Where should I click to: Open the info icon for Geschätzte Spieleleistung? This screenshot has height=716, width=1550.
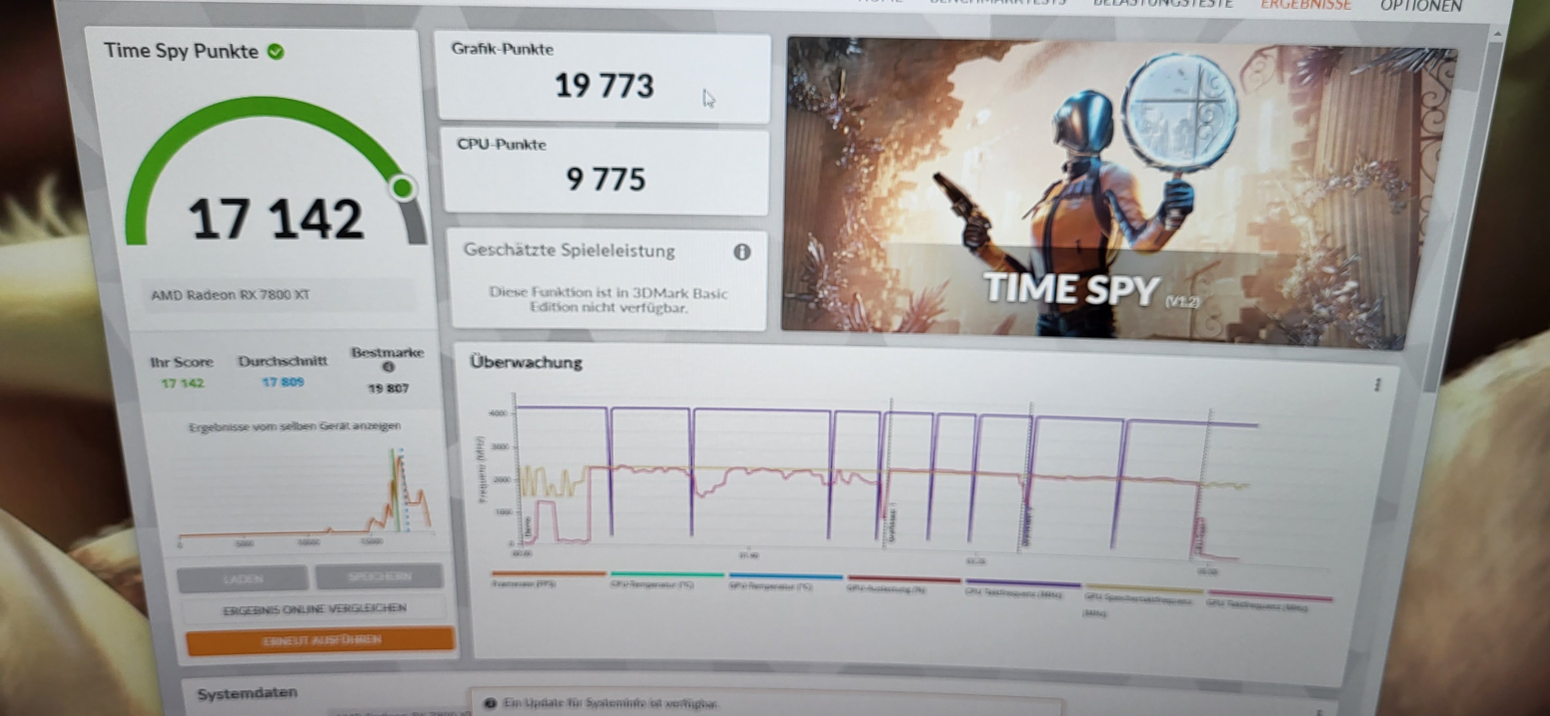(742, 252)
